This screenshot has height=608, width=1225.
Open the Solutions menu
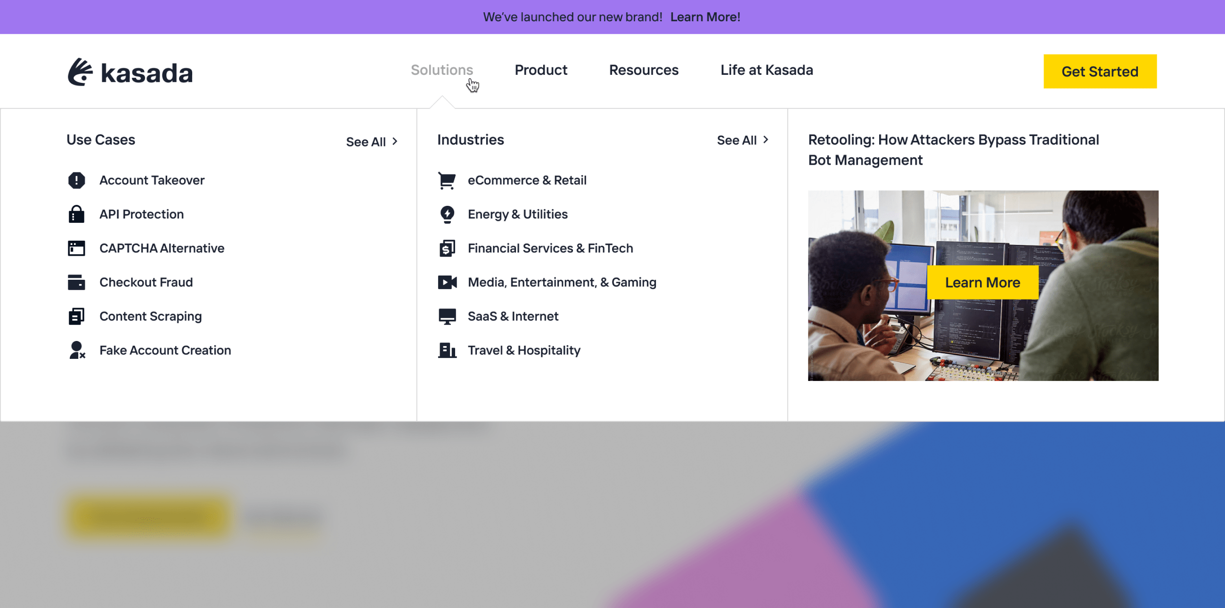click(441, 70)
